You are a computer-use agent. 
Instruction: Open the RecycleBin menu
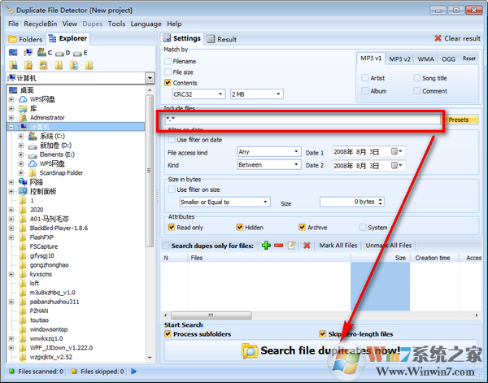[41, 24]
